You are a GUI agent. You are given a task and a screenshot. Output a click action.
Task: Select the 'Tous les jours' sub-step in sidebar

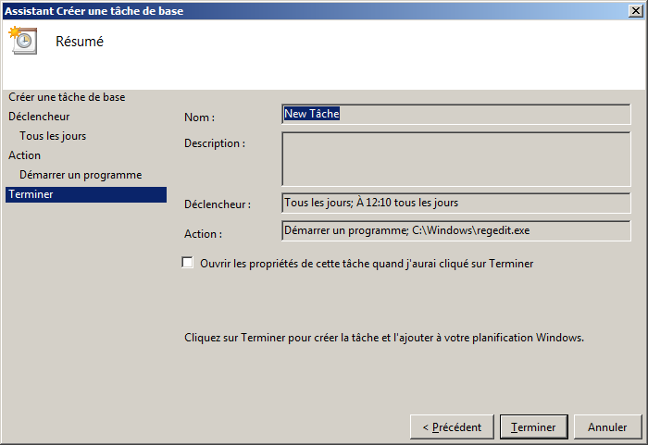pyautogui.click(x=53, y=136)
